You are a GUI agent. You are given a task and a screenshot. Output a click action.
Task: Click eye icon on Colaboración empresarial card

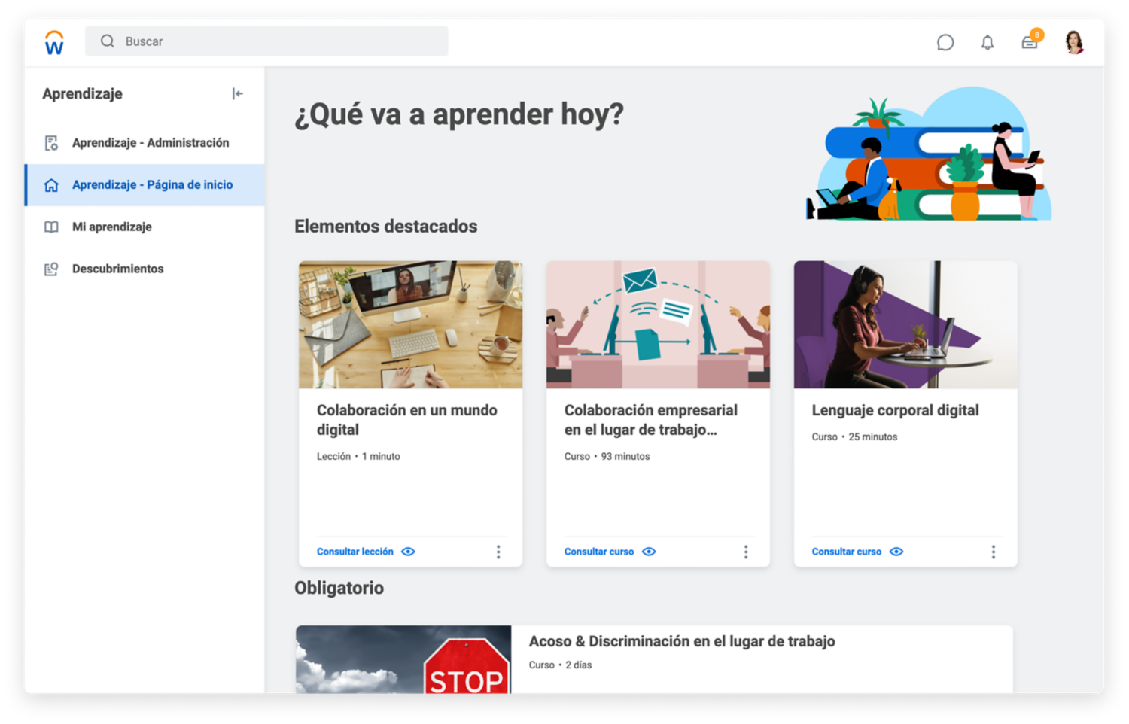pyautogui.click(x=649, y=552)
